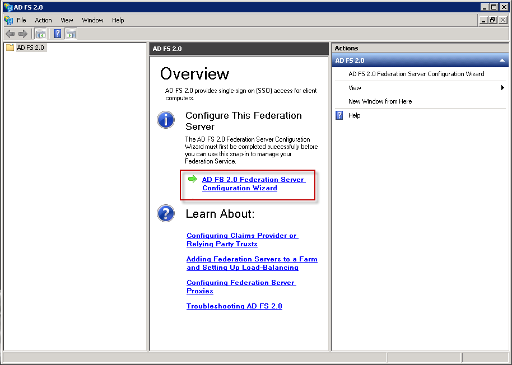The width and height of the screenshot is (512, 365).
Task: Maximize the AD FS 2.0 main window
Action: 494,7
